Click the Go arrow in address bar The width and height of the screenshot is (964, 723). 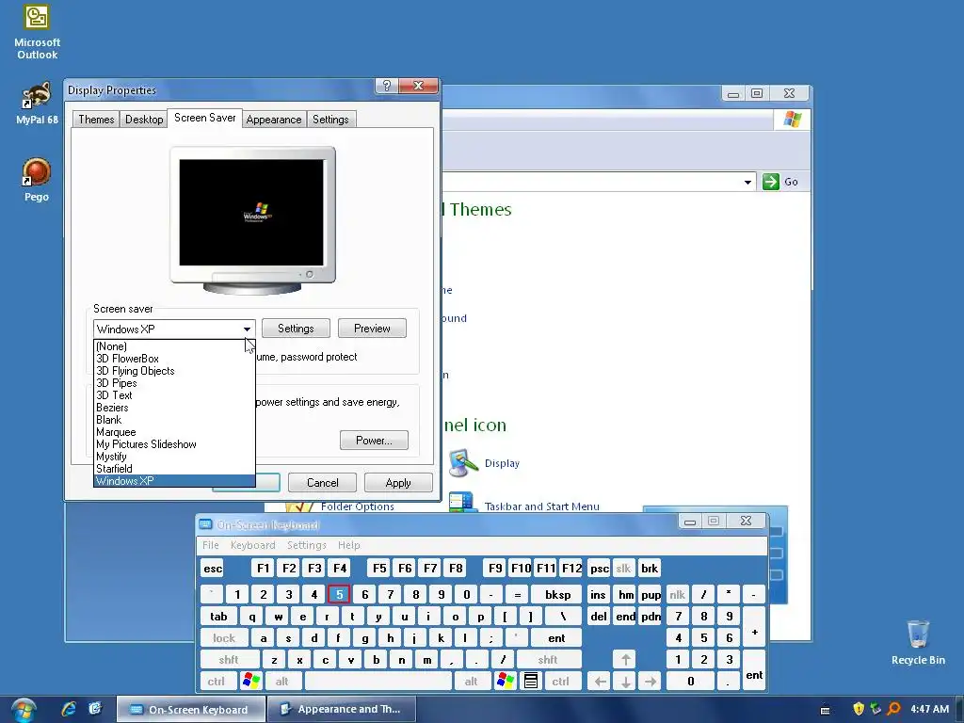click(770, 182)
